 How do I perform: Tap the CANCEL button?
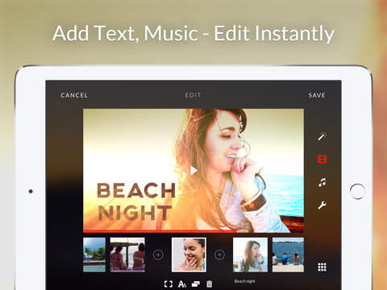(74, 95)
